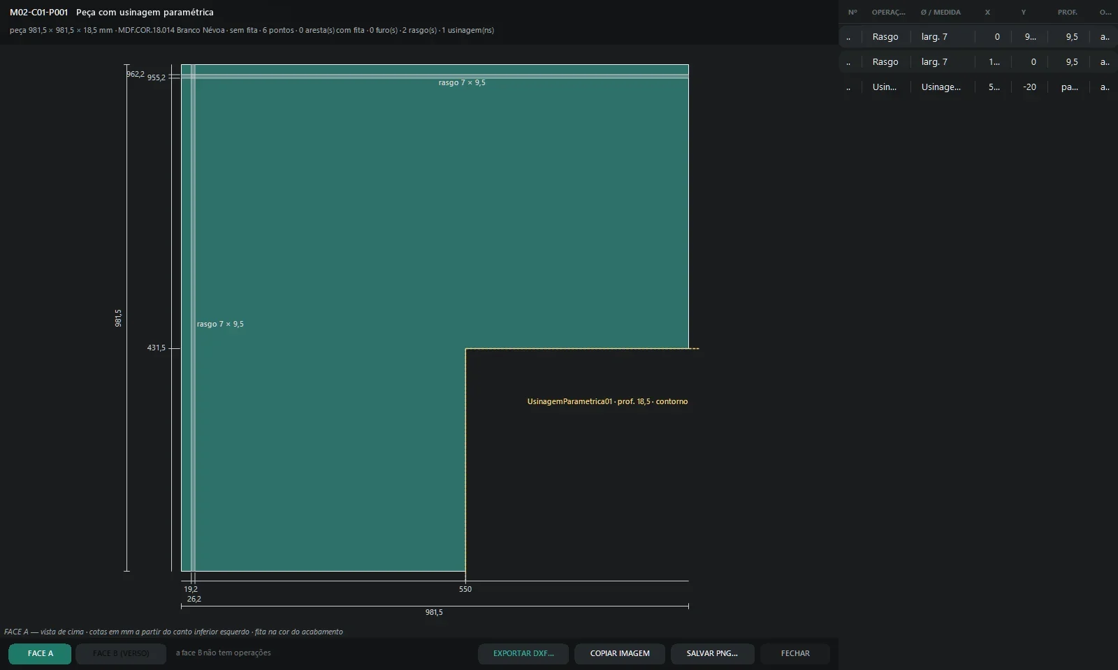Click 'larg. 7' in the X 0 row
Screen dimensions: 1118x670
[934, 37]
